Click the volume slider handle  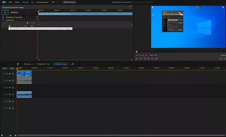(x=9, y=26)
